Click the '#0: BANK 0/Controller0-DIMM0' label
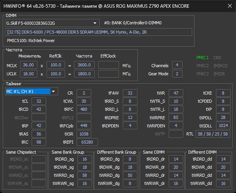The height and width of the screenshot is (193, 236). click(x=133, y=23)
